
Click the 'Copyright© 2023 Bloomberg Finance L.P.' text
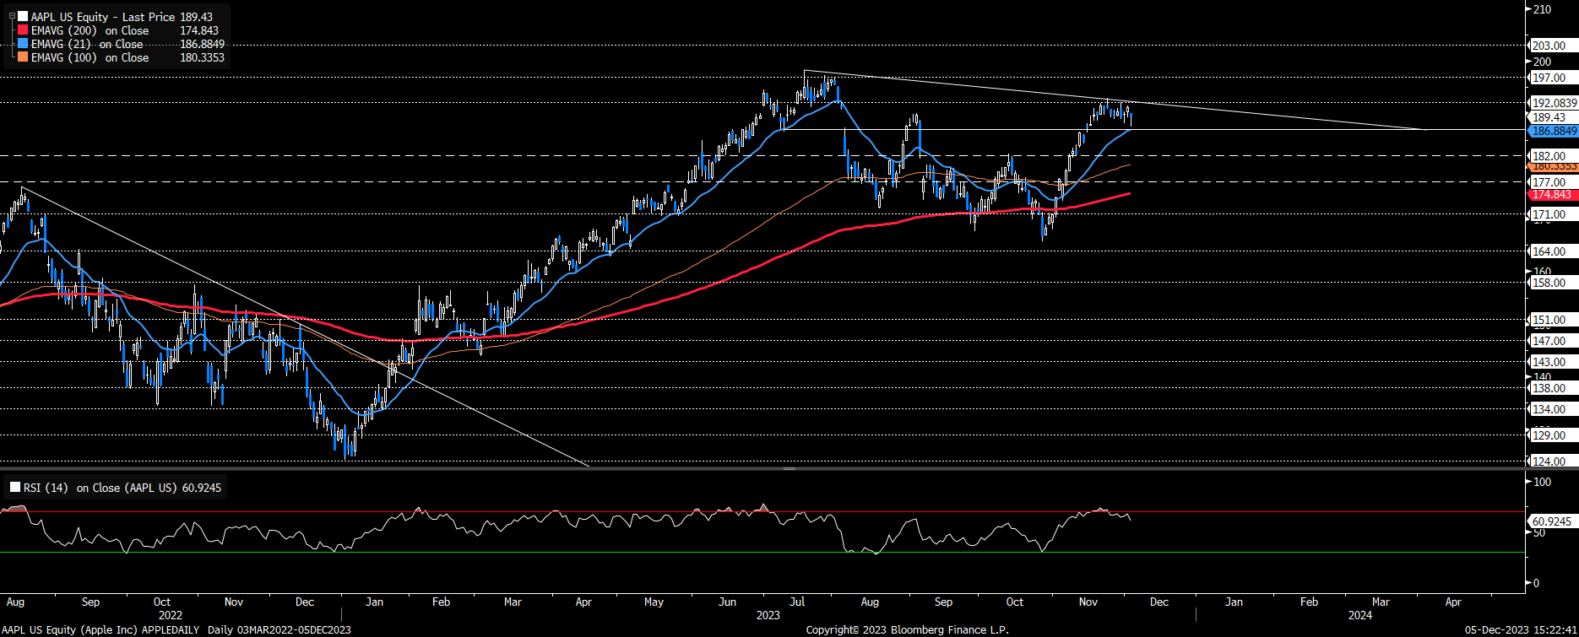click(907, 629)
